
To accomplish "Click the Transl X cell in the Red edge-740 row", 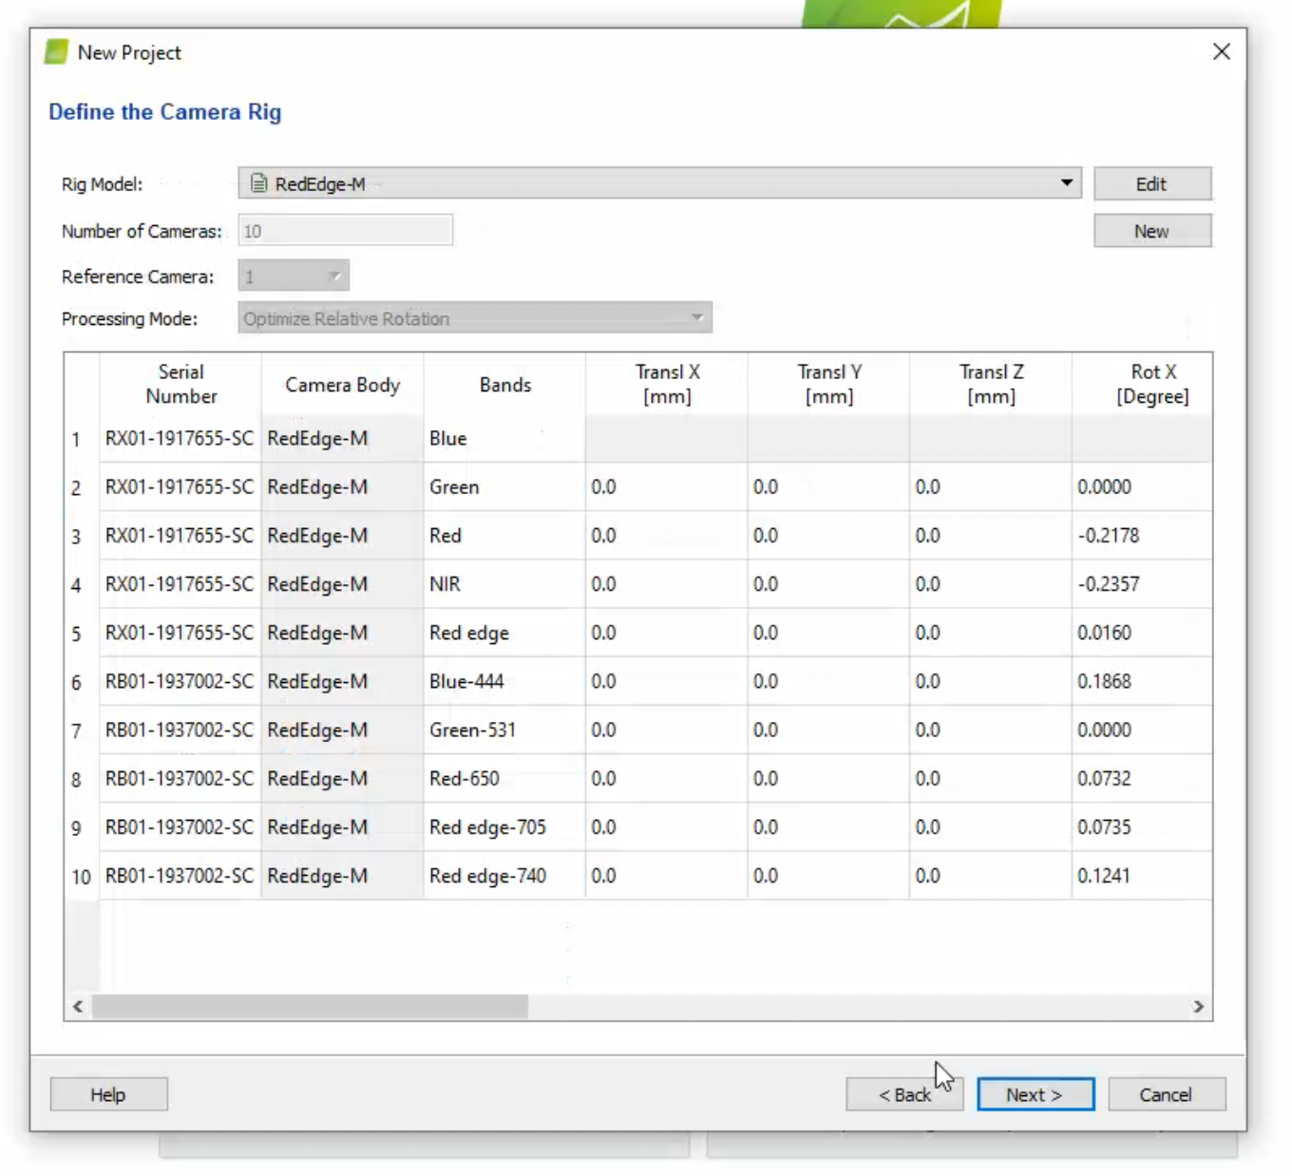I will pyautogui.click(x=667, y=875).
